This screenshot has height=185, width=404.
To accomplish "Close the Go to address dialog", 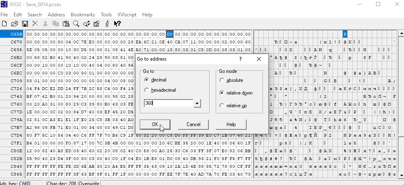I will [x=259, y=59].
